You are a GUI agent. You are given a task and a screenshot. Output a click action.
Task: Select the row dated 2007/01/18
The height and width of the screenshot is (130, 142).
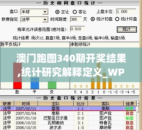point(68,118)
